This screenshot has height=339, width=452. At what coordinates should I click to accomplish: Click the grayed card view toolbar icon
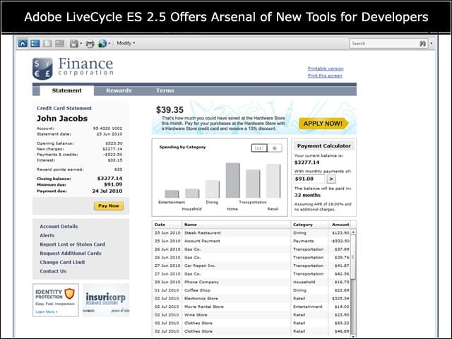[x=59, y=43]
